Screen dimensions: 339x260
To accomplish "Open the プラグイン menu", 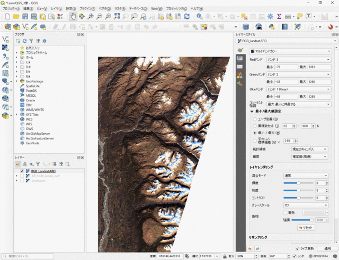I will 87,8.
